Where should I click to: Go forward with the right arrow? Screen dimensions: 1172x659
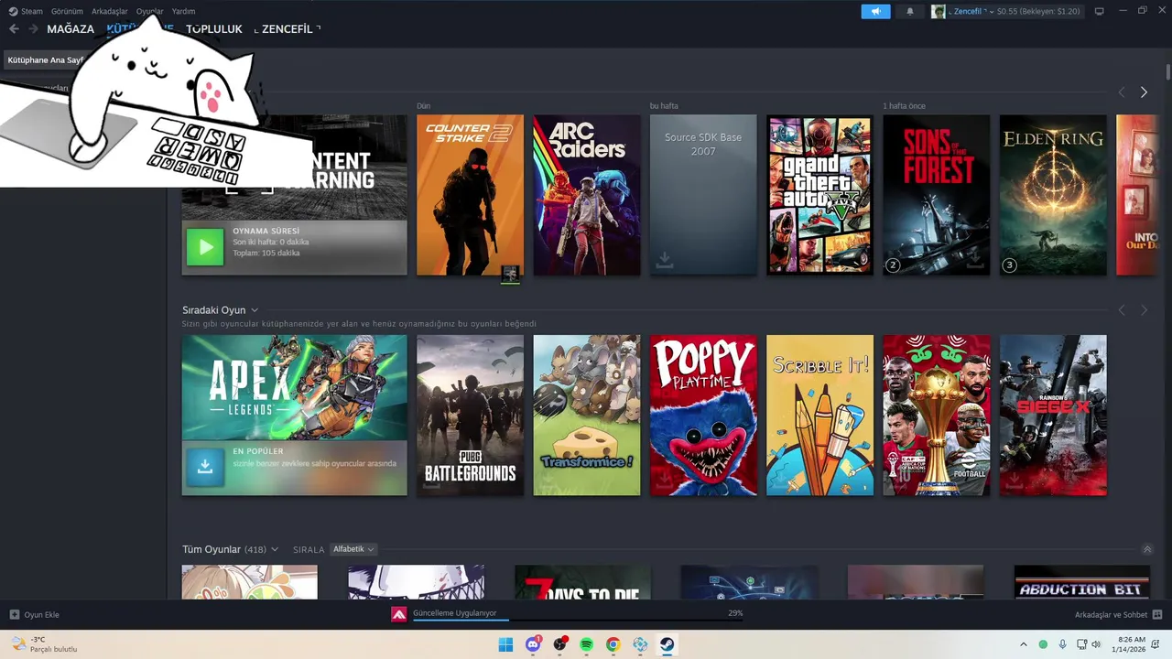pos(34,28)
